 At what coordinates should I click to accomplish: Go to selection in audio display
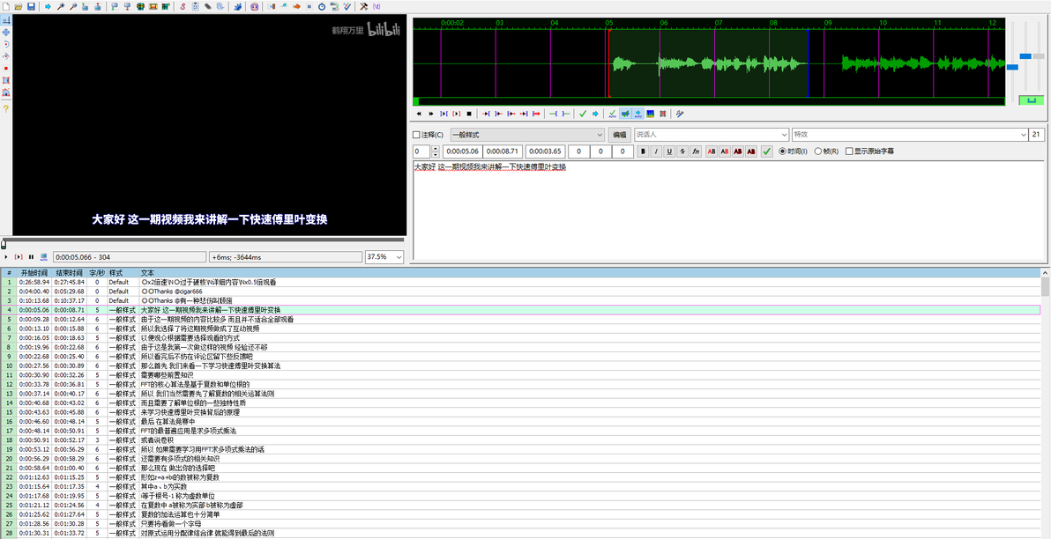coord(596,114)
